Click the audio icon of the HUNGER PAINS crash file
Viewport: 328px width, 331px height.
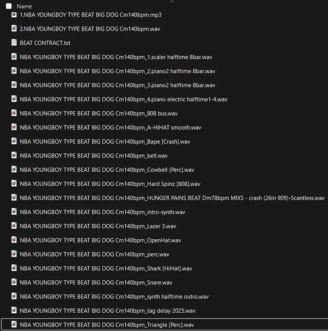point(14,198)
